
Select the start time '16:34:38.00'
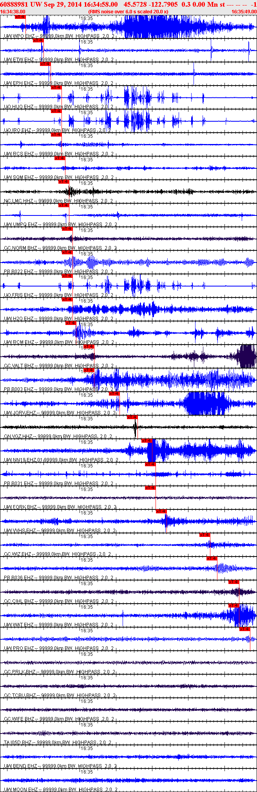pos(13,12)
